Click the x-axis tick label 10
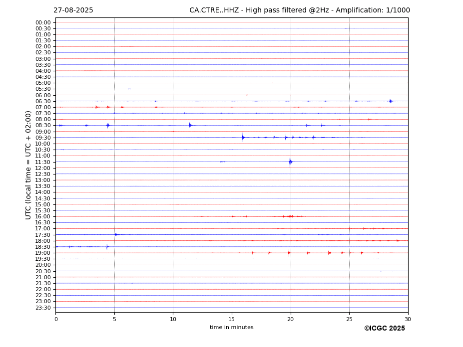 coord(173,319)
